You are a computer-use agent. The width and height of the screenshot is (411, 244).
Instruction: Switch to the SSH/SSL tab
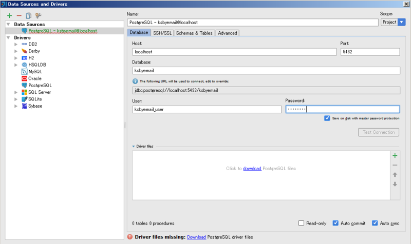tap(162, 33)
